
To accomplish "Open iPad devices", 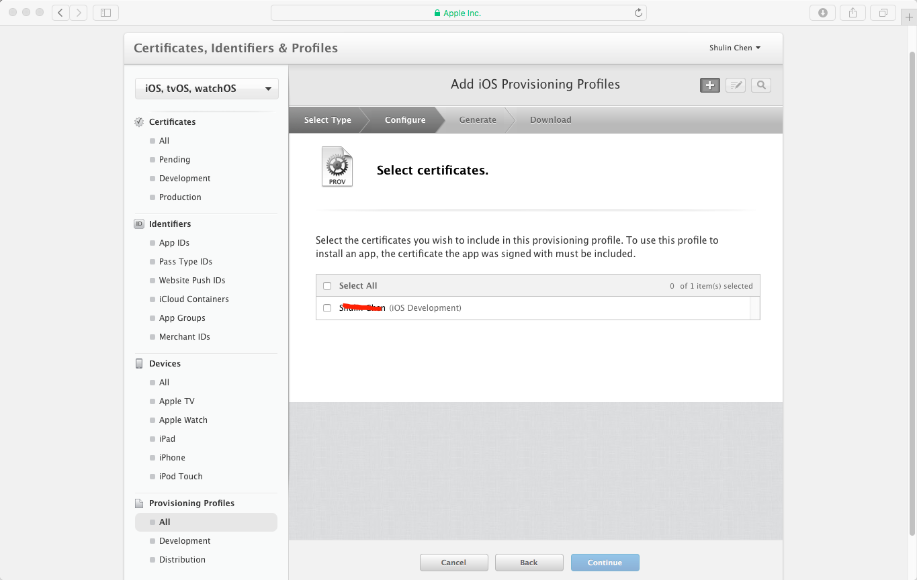I will coord(167,439).
